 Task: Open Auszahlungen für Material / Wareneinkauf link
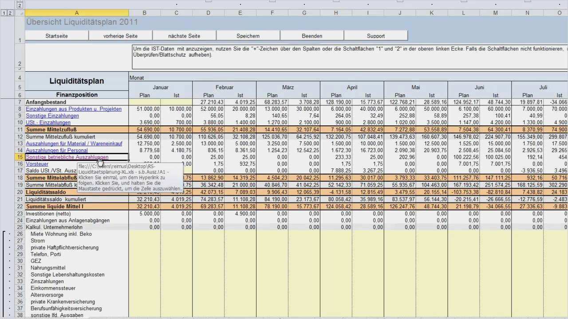tap(74, 144)
